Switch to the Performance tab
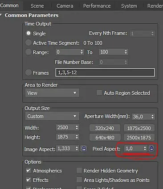163x189 pixels. point(97,6)
